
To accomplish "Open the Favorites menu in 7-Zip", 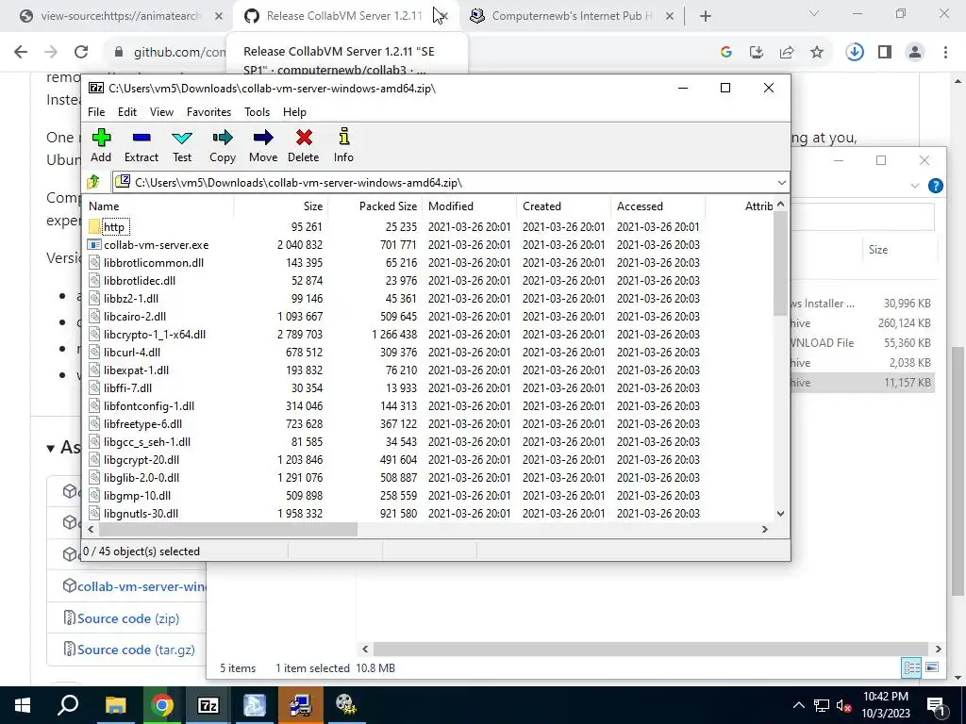I will click(x=208, y=112).
